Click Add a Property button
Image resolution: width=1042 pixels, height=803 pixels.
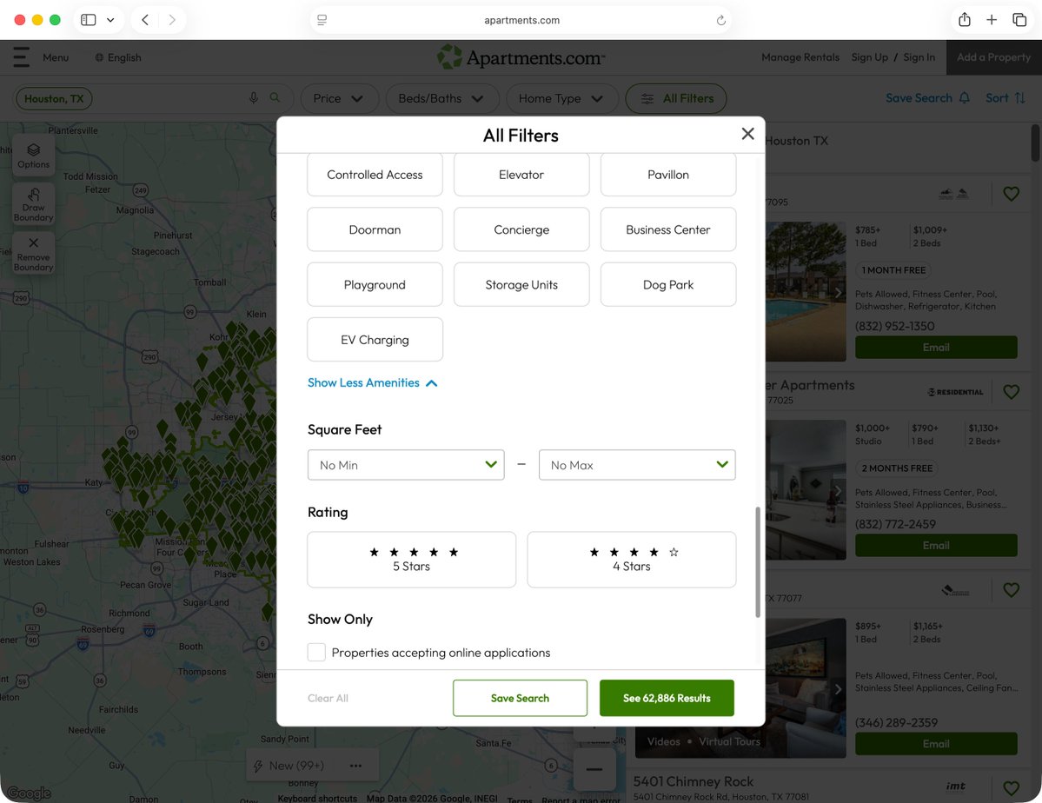993,57
